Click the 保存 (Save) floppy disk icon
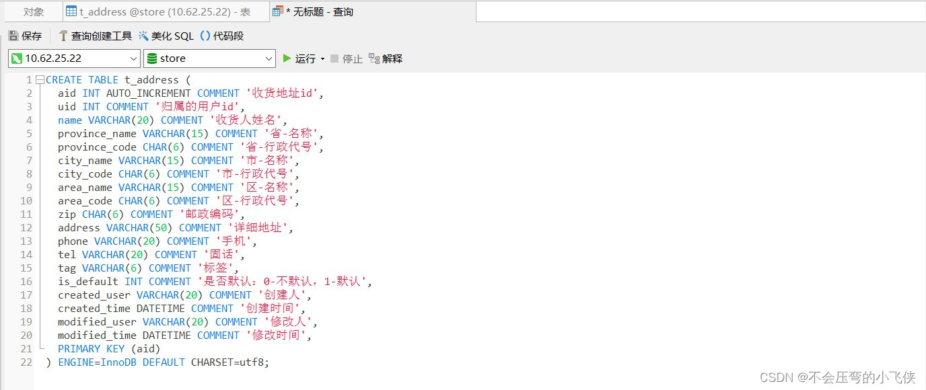The width and height of the screenshot is (926, 390). click(x=13, y=36)
